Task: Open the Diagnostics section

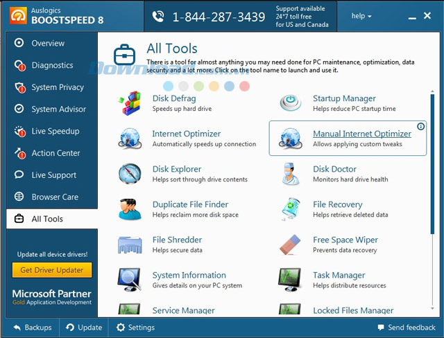Action: coord(52,65)
